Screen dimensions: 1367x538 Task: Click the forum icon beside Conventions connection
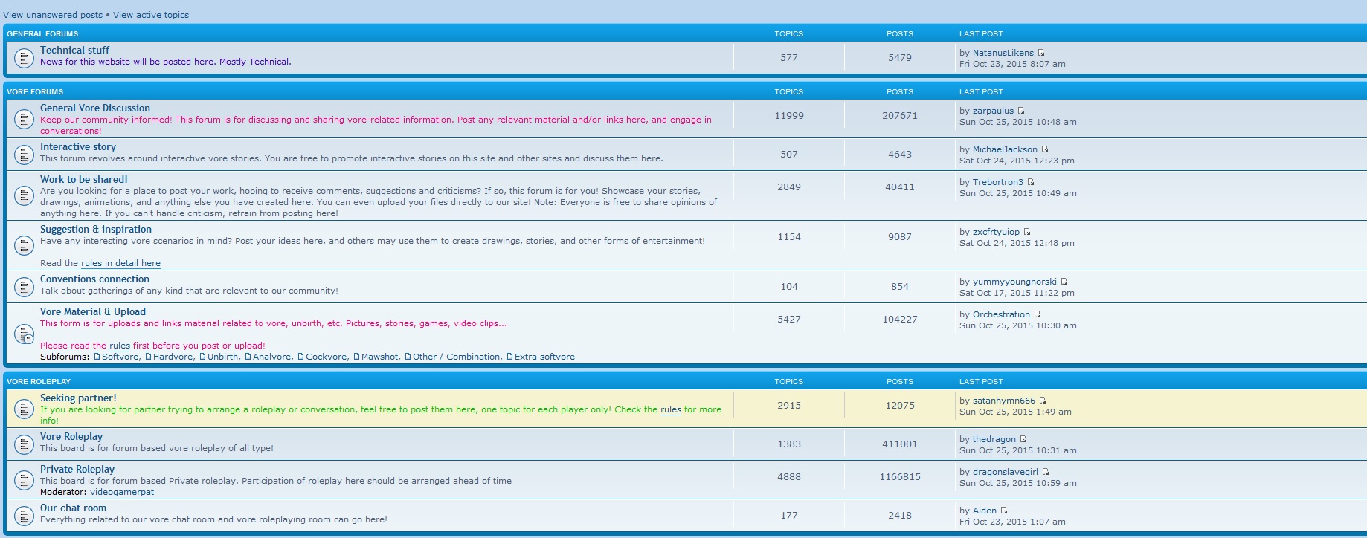(x=25, y=286)
